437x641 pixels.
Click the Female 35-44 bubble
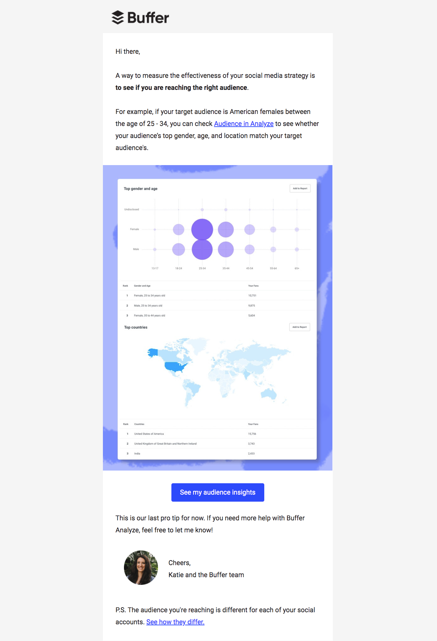coord(226,229)
